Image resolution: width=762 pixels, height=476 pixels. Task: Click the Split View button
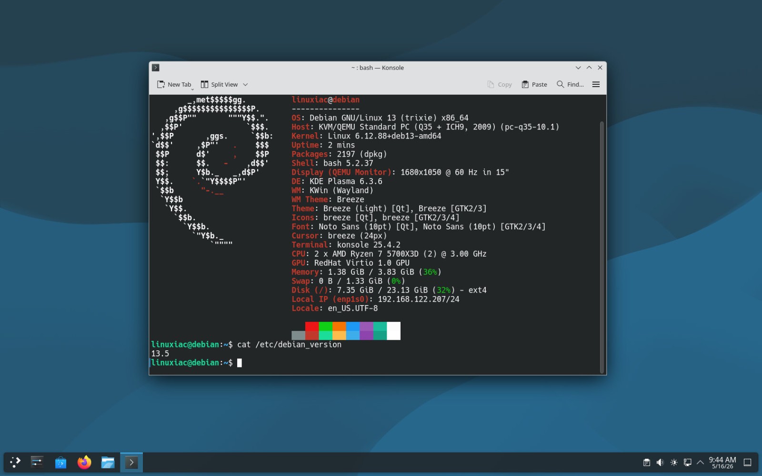pos(219,84)
